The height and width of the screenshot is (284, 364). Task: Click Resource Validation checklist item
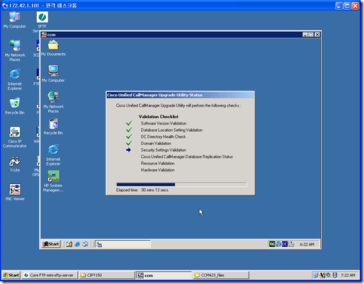click(158, 163)
